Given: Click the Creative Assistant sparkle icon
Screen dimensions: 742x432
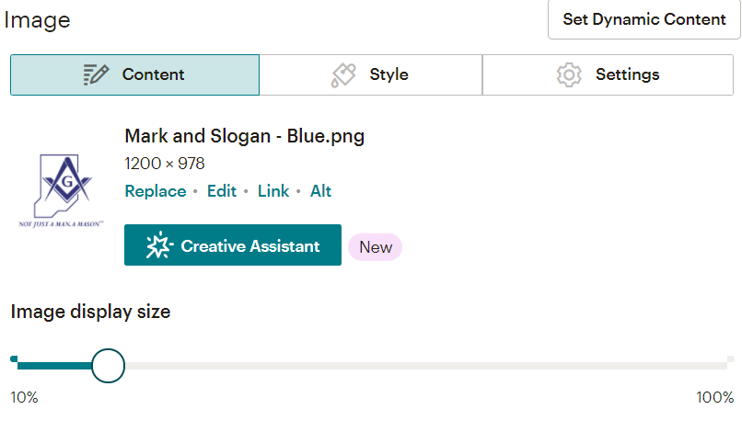Looking at the screenshot, I should click(x=159, y=245).
